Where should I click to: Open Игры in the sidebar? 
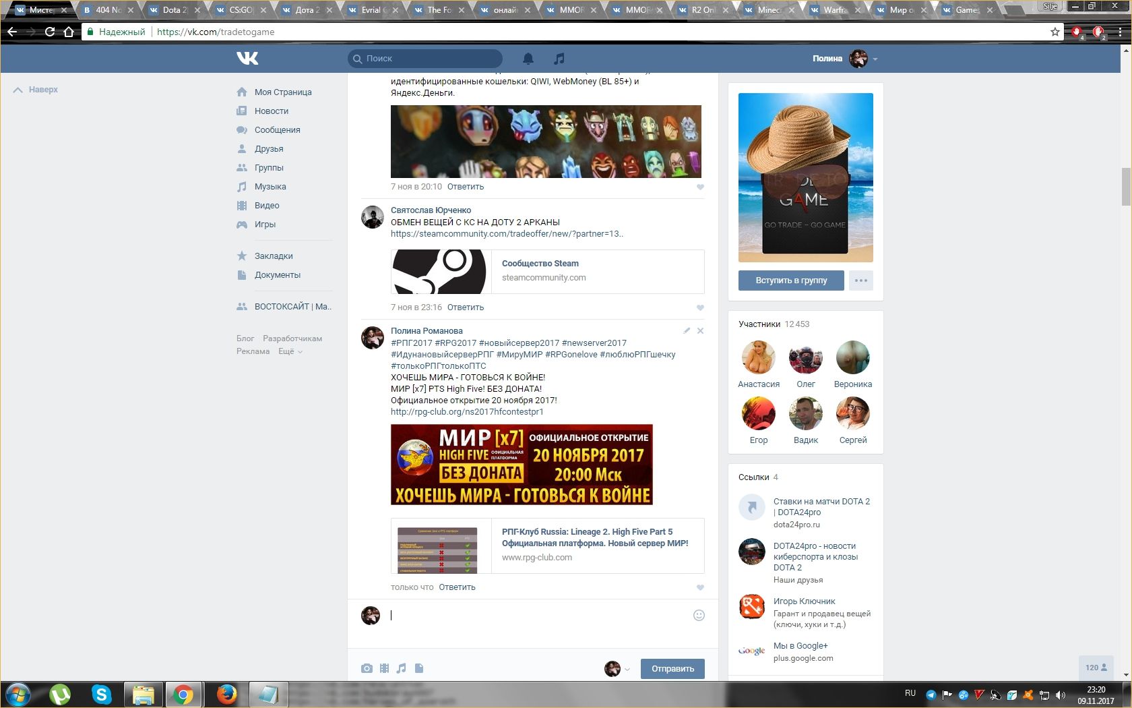pyautogui.click(x=265, y=225)
